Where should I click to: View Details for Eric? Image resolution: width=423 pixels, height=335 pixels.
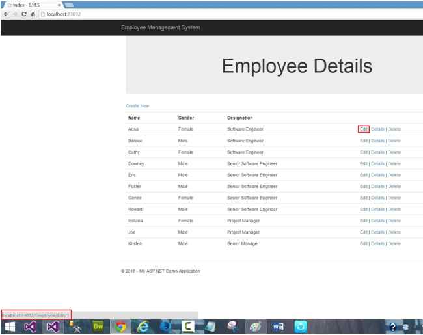pos(377,175)
